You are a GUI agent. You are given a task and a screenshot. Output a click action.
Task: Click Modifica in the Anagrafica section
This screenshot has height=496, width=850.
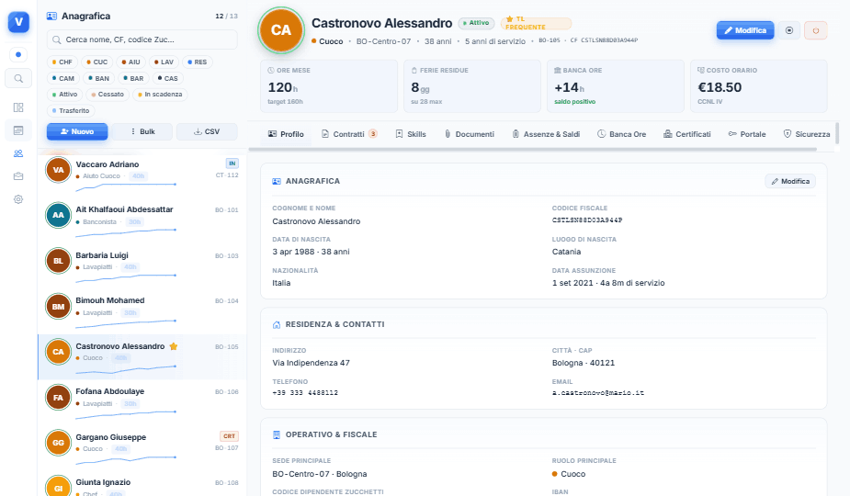790,182
